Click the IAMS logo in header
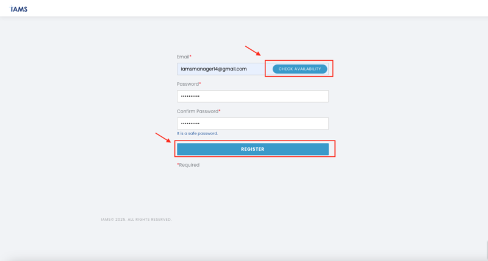The width and height of the screenshot is (488, 261). (19, 9)
